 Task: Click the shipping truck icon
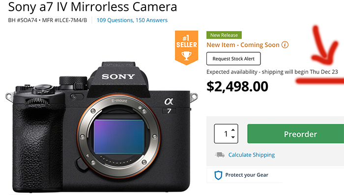tap(220, 155)
